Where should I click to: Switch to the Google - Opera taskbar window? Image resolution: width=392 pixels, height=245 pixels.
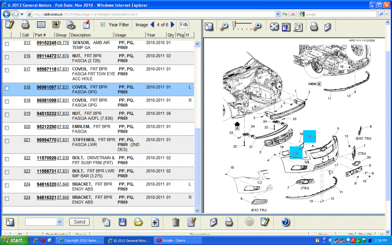[x=178, y=241]
